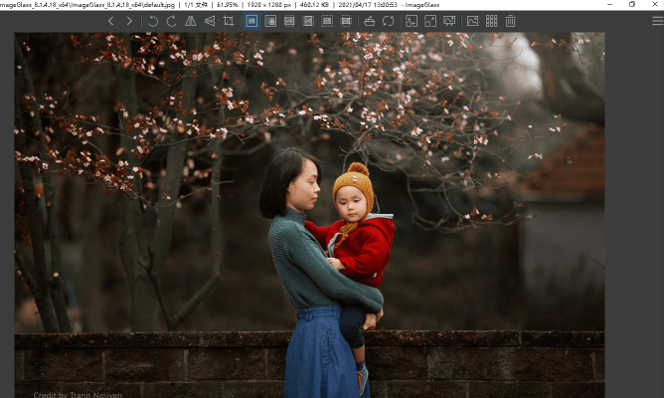Delete the image with trash icon
The height and width of the screenshot is (398, 665).
[x=510, y=21]
